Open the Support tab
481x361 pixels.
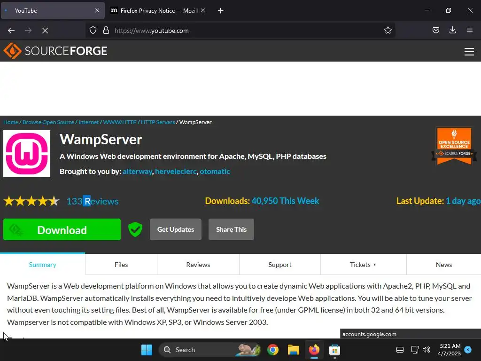click(x=280, y=264)
